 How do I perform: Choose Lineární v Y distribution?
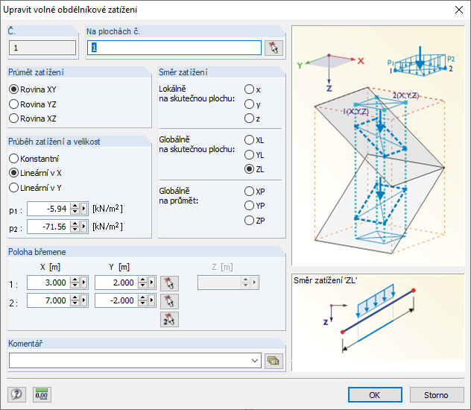[35, 188]
